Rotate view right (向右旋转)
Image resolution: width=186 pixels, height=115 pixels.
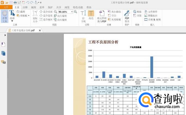[60, 20]
